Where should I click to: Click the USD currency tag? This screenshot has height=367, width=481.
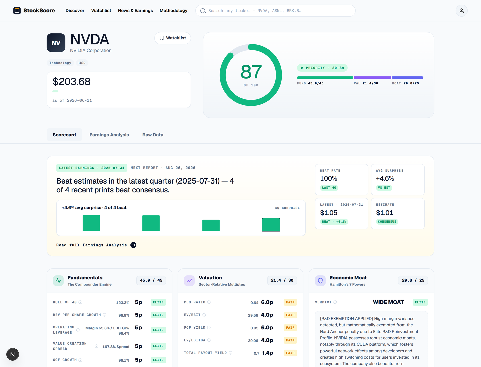click(x=82, y=63)
